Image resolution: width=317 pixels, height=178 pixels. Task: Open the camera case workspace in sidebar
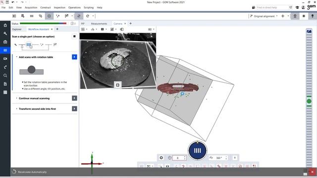[5, 42]
